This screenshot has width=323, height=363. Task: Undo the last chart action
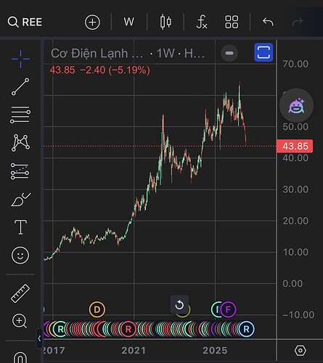pyautogui.click(x=268, y=22)
